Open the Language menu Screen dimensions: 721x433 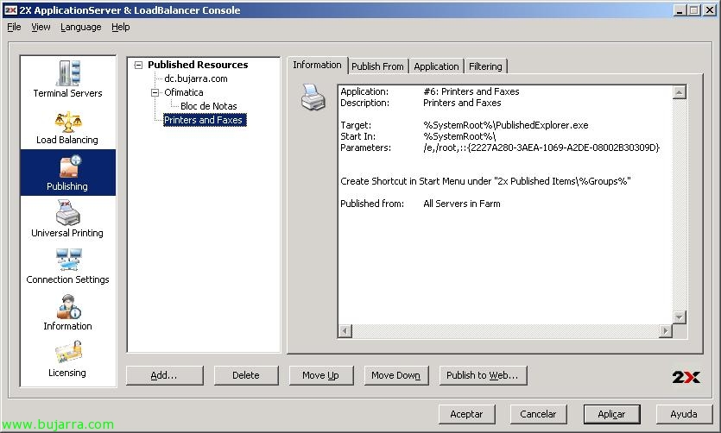pos(81,27)
